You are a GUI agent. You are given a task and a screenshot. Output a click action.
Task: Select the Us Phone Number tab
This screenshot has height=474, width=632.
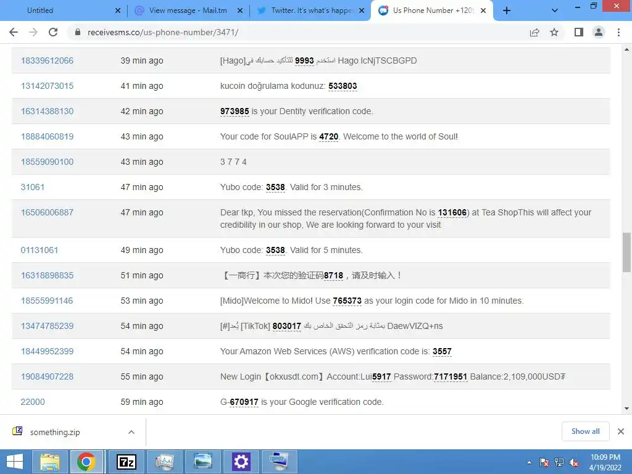[x=433, y=10]
